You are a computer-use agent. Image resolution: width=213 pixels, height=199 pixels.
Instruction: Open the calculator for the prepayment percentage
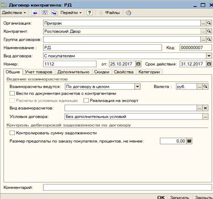[189, 141]
